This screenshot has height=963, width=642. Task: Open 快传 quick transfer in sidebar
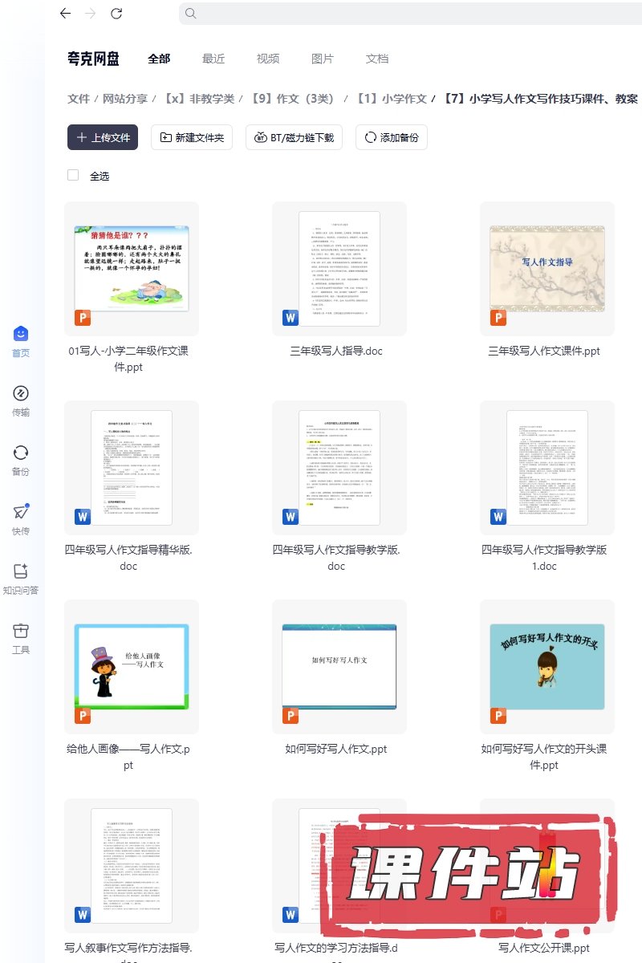[x=21, y=512]
